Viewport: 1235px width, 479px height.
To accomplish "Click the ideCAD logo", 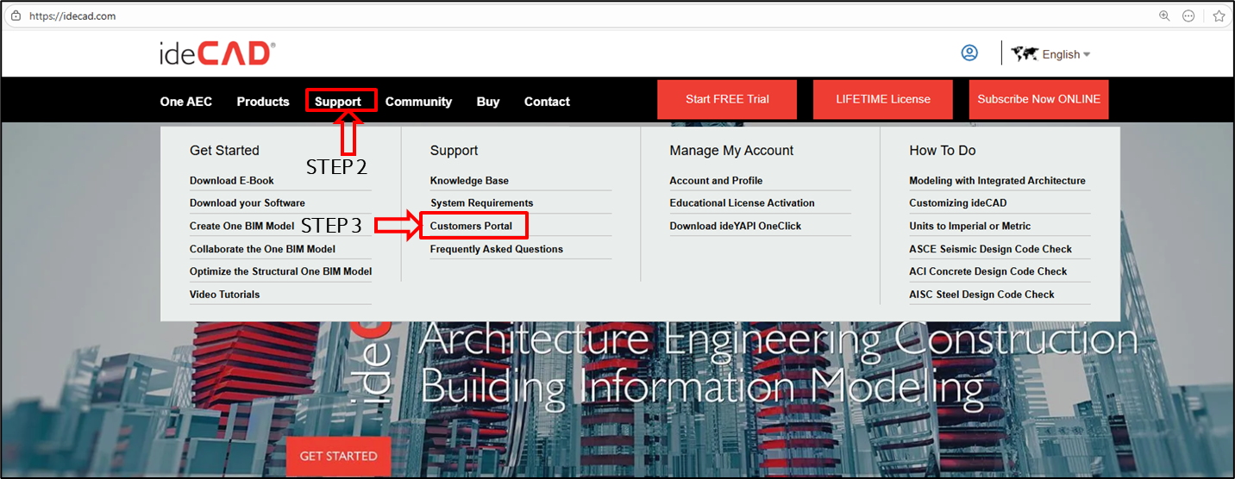I will [x=217, y=53].
